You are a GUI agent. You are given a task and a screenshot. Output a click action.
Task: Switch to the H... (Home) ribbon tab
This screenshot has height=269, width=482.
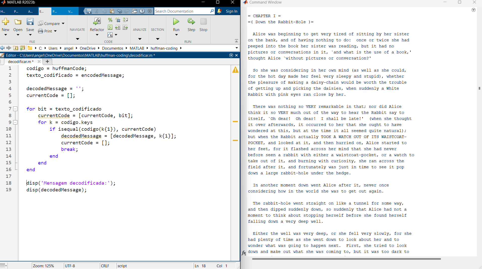3,11
